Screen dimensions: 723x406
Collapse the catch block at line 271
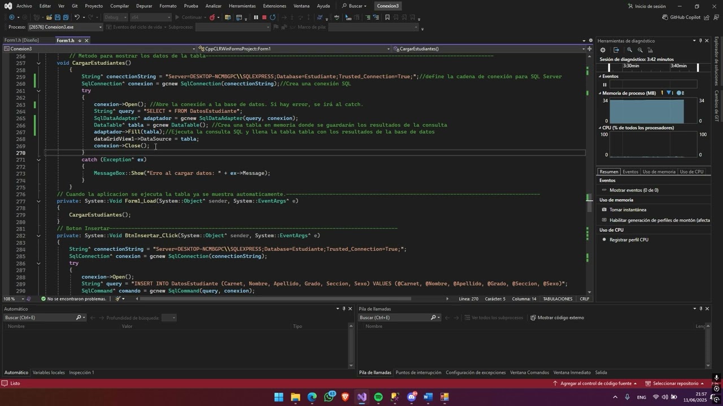click(38, 160)
